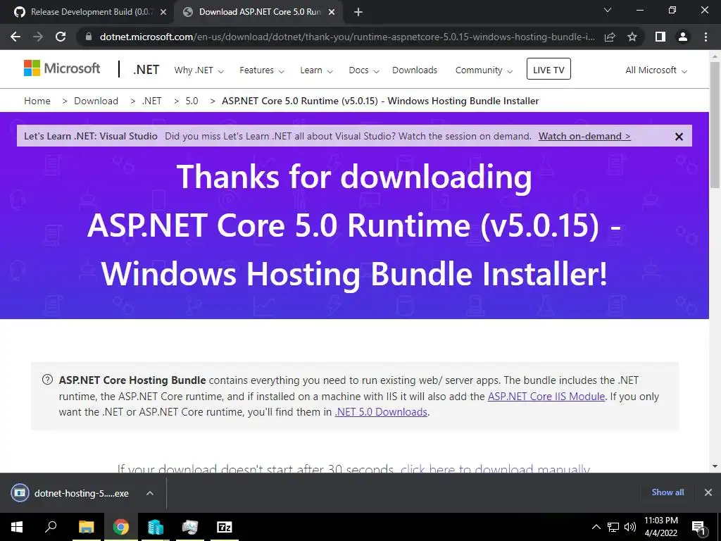Click the volume speaker tray icon
This screenshot has width=721, height=541.
tap(630, 527)
